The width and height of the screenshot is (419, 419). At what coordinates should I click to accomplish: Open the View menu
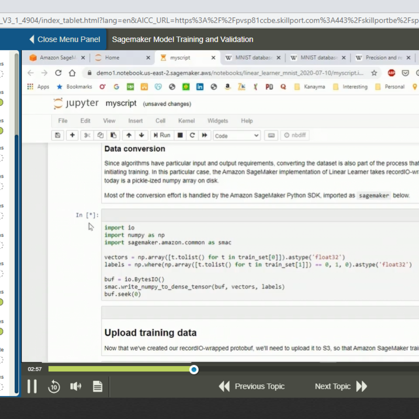tap(109, 121)
